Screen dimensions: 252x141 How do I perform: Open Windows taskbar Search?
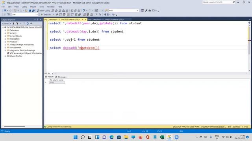tap(83, 137)
